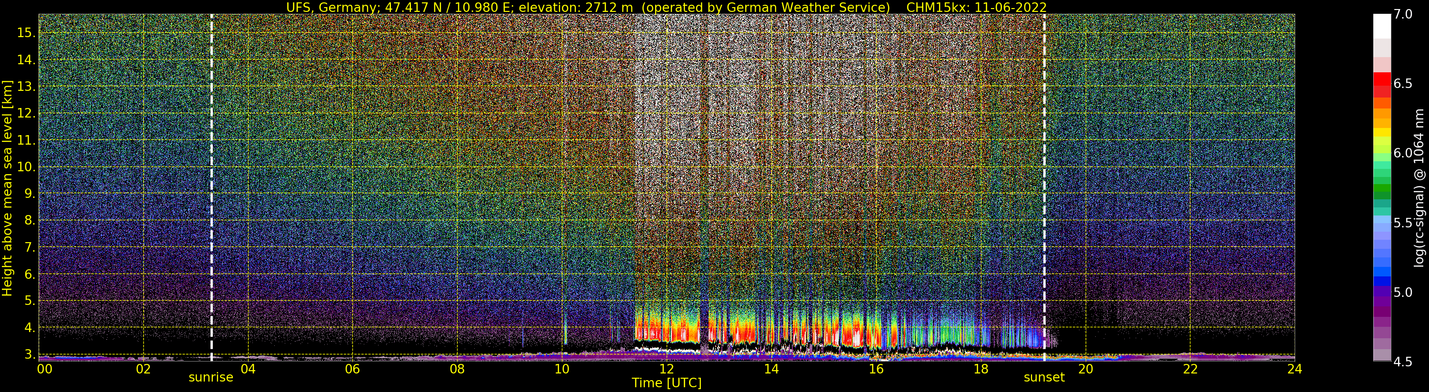Image resolution: width=1429 pixels, height=392 pixels.
Task: Click the '04' time tick label
Action: [x=248, y=369]
